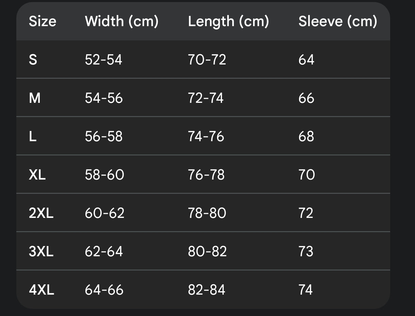Click the 82-84 length cell
Image resolution: width=415 pixels, height=316 pixels.
click(x=206, y=290)
